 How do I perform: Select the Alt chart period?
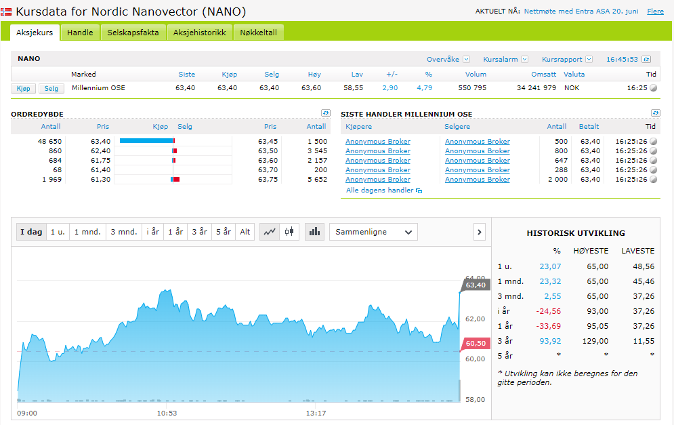pyautogui.click(x=245, y=232)
